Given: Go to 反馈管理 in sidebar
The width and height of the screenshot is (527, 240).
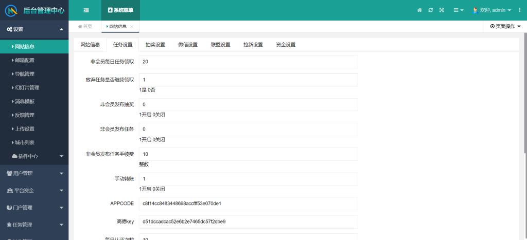Looking at the screenshot, I should (x=34, y=115).
